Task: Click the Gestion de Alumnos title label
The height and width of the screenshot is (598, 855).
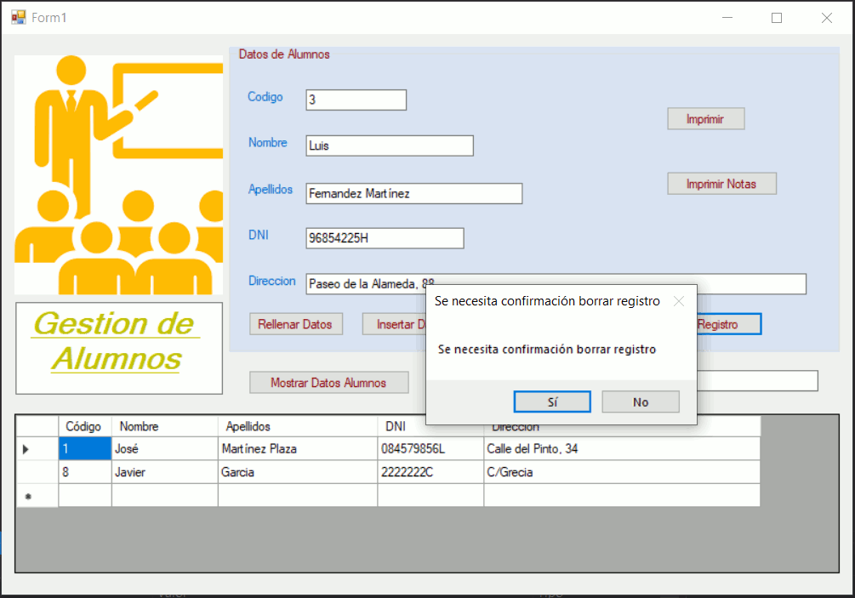Action: 119,348
